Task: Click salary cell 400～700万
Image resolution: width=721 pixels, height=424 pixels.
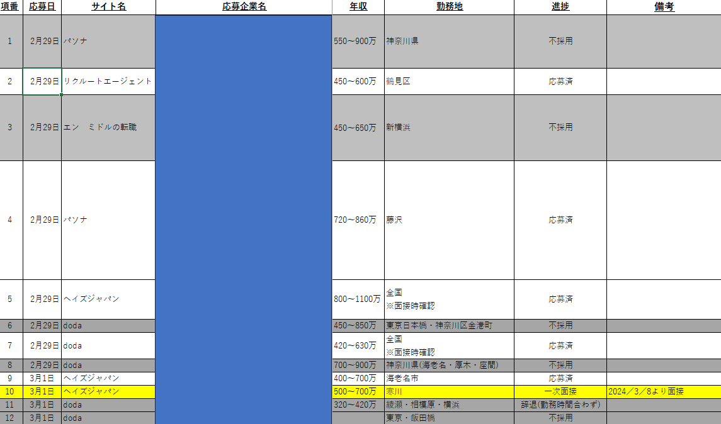Action: [358, 379]
